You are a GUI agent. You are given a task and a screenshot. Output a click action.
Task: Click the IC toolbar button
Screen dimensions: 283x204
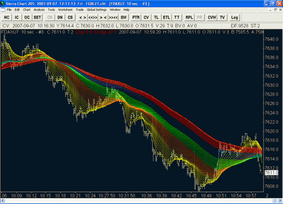17,18
